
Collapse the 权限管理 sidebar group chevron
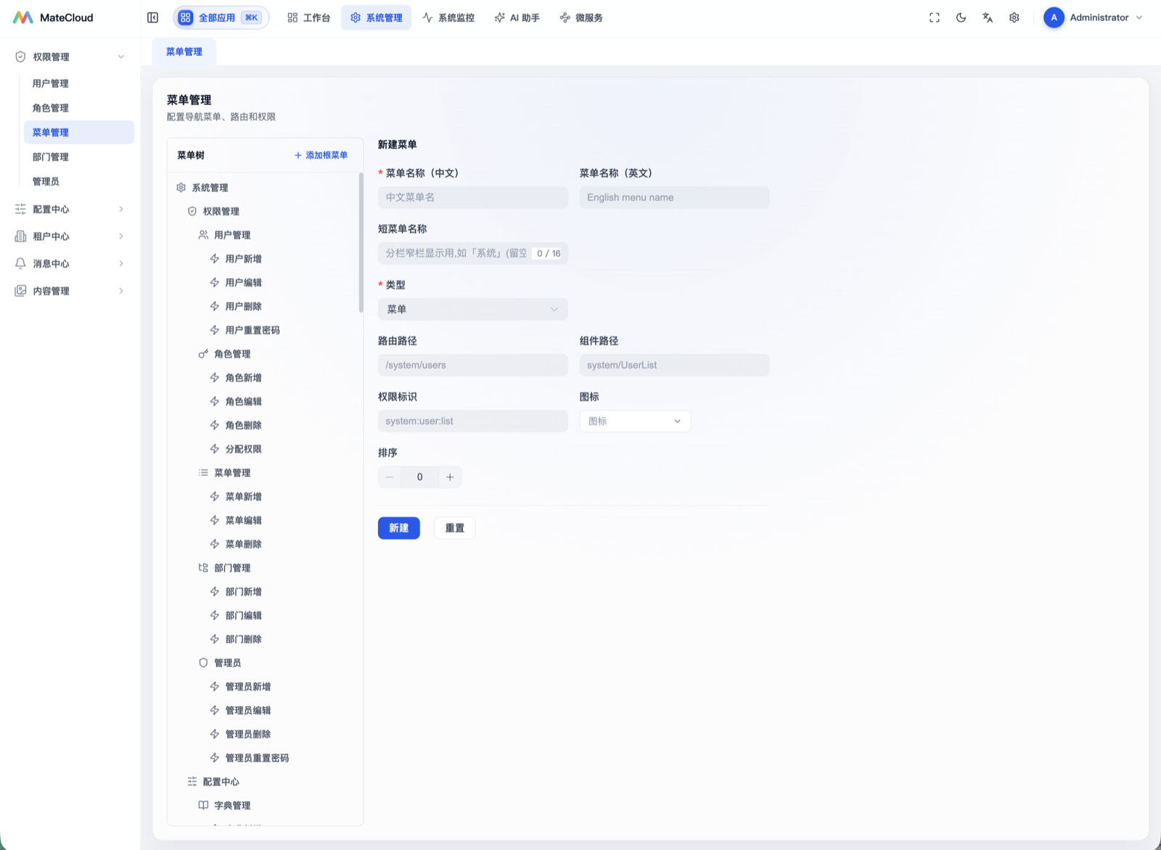pos(121,57)
